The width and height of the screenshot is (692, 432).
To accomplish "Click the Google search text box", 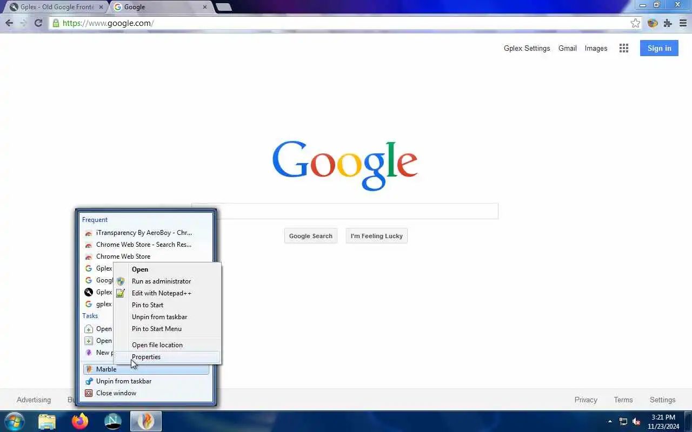I will pyautogui.click(x=345, y=211).
